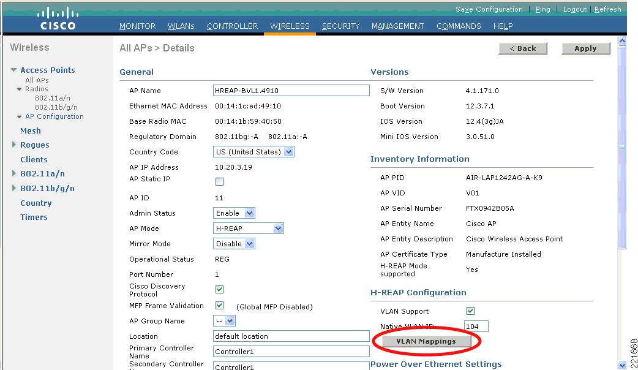The width and height of the screenshot is (638, 370).
Task: Open Country in the sidebar
Action: (36, 203)
